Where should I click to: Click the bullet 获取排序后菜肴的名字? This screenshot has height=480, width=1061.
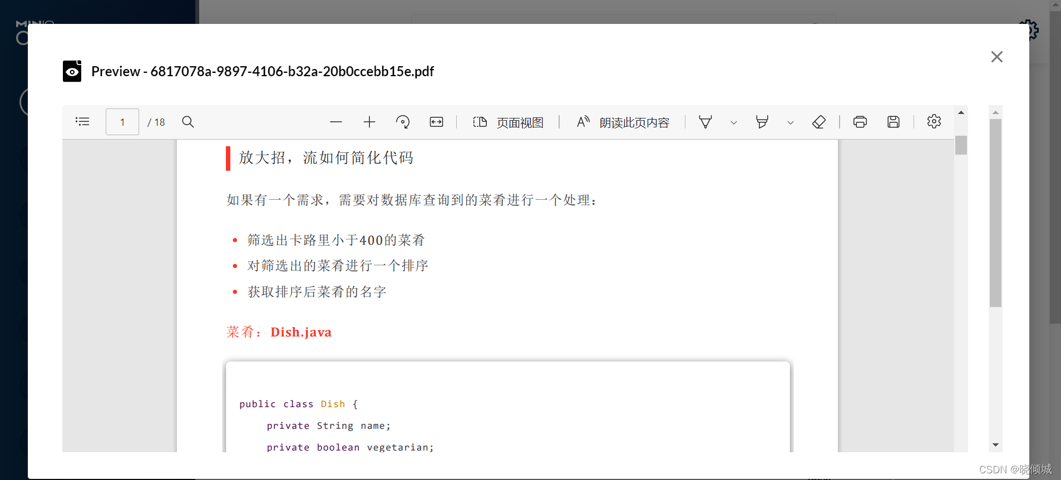[x=317, y=292]
